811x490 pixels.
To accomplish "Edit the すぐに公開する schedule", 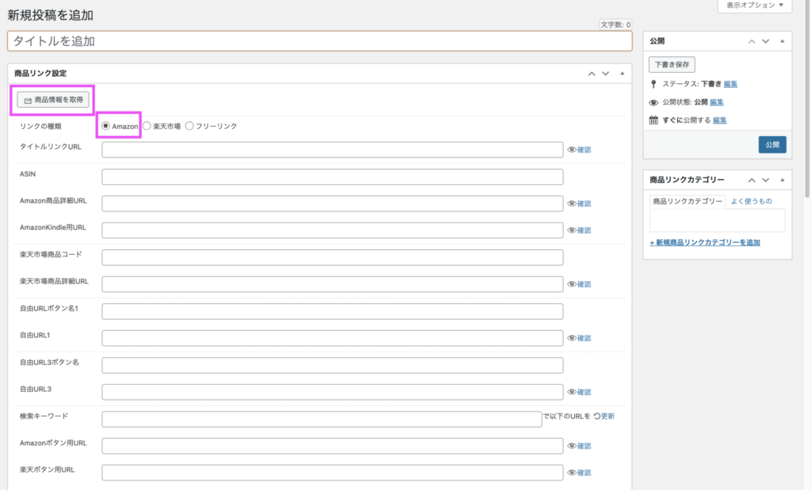I will 719,120.
